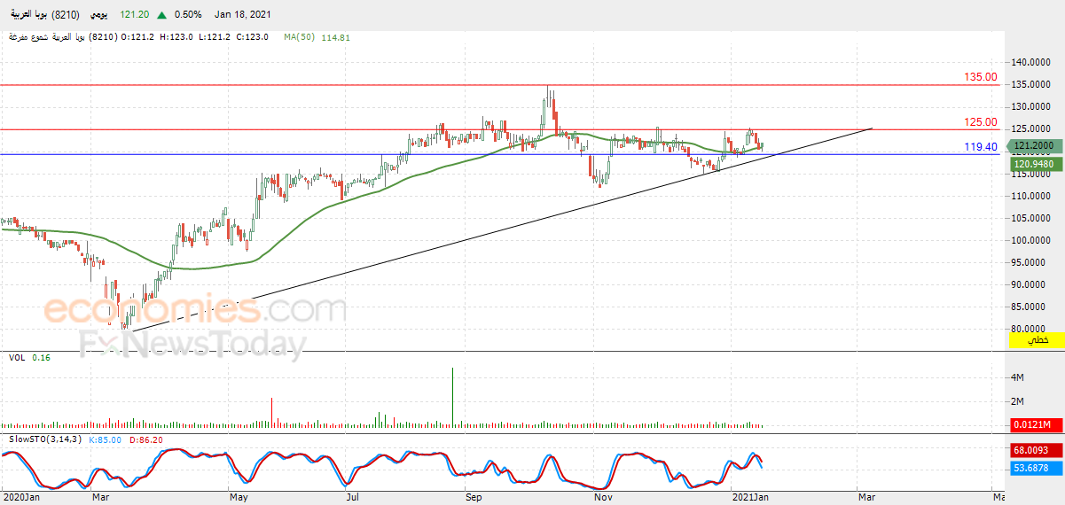This screenshot has width=1065, height=505.
Task: Click the 110.0000 price axis label
Action: point(1031,195)
